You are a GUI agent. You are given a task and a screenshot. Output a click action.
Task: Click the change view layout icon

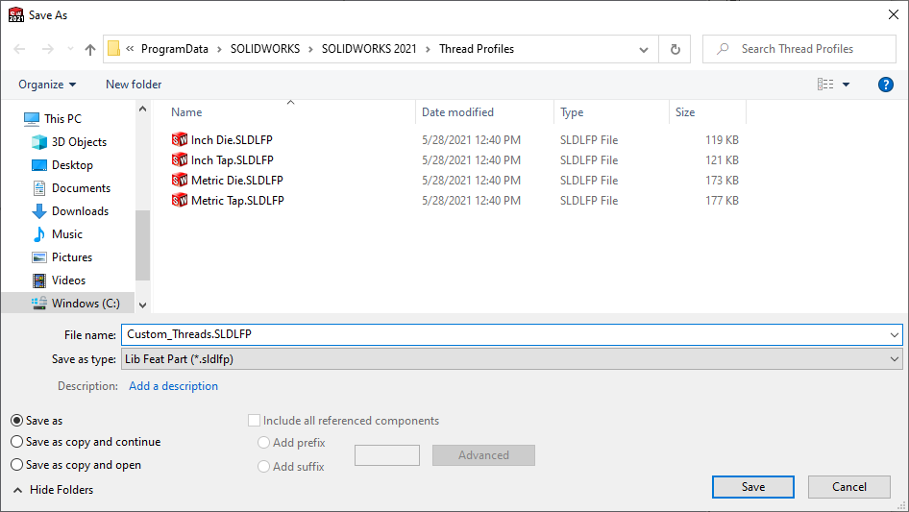click(825, 85)
